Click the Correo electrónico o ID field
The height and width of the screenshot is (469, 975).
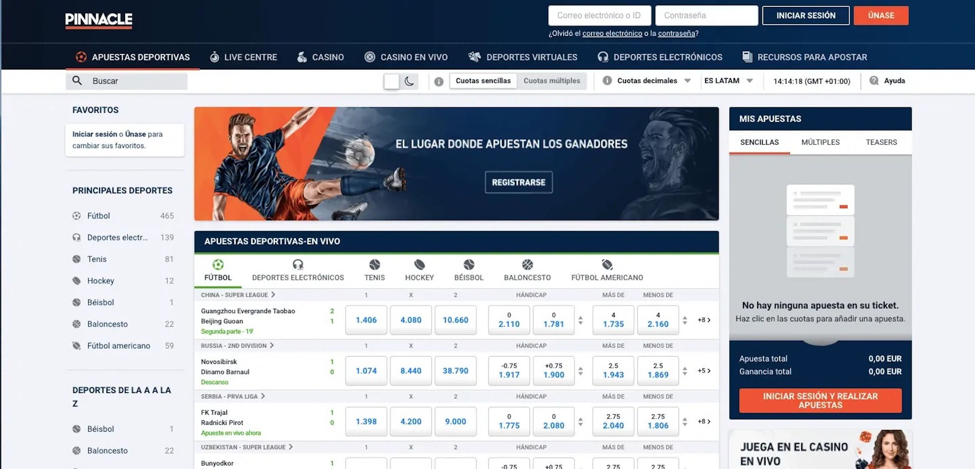pos(599,16)
